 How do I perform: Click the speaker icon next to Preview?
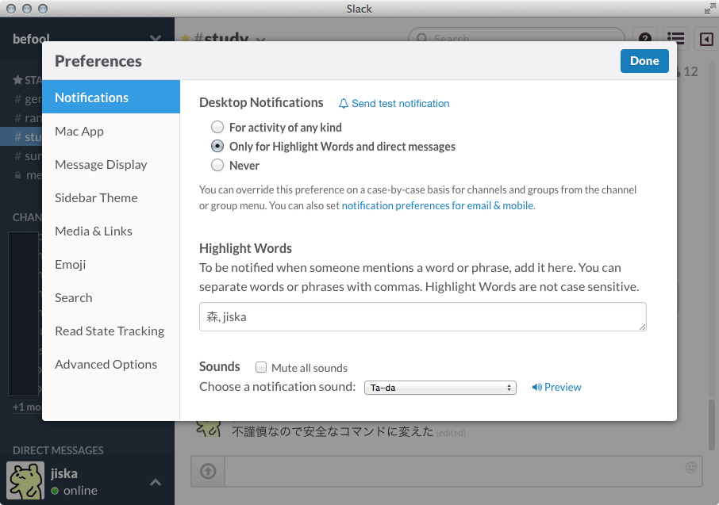click(x=537, y=387)
